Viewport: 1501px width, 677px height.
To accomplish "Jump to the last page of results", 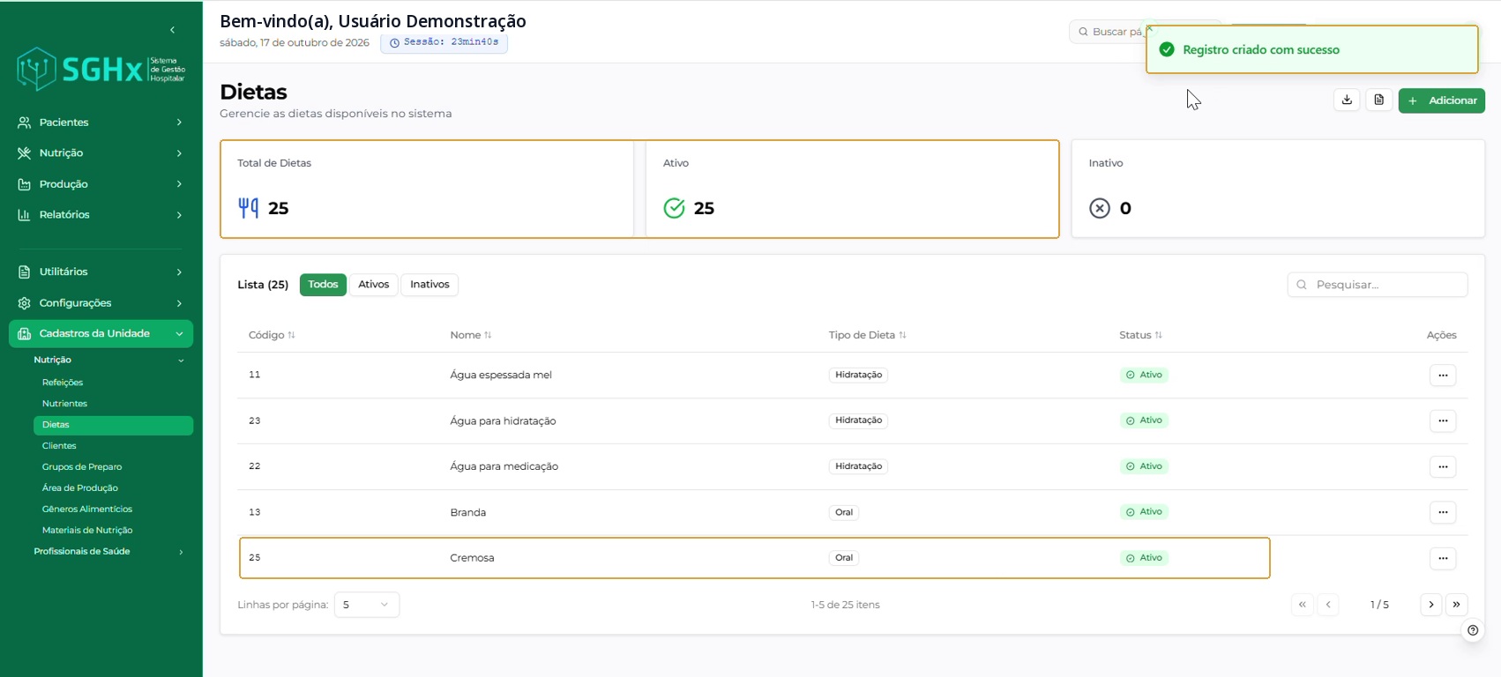I will pyautogui.click(x=1457, y=605).
